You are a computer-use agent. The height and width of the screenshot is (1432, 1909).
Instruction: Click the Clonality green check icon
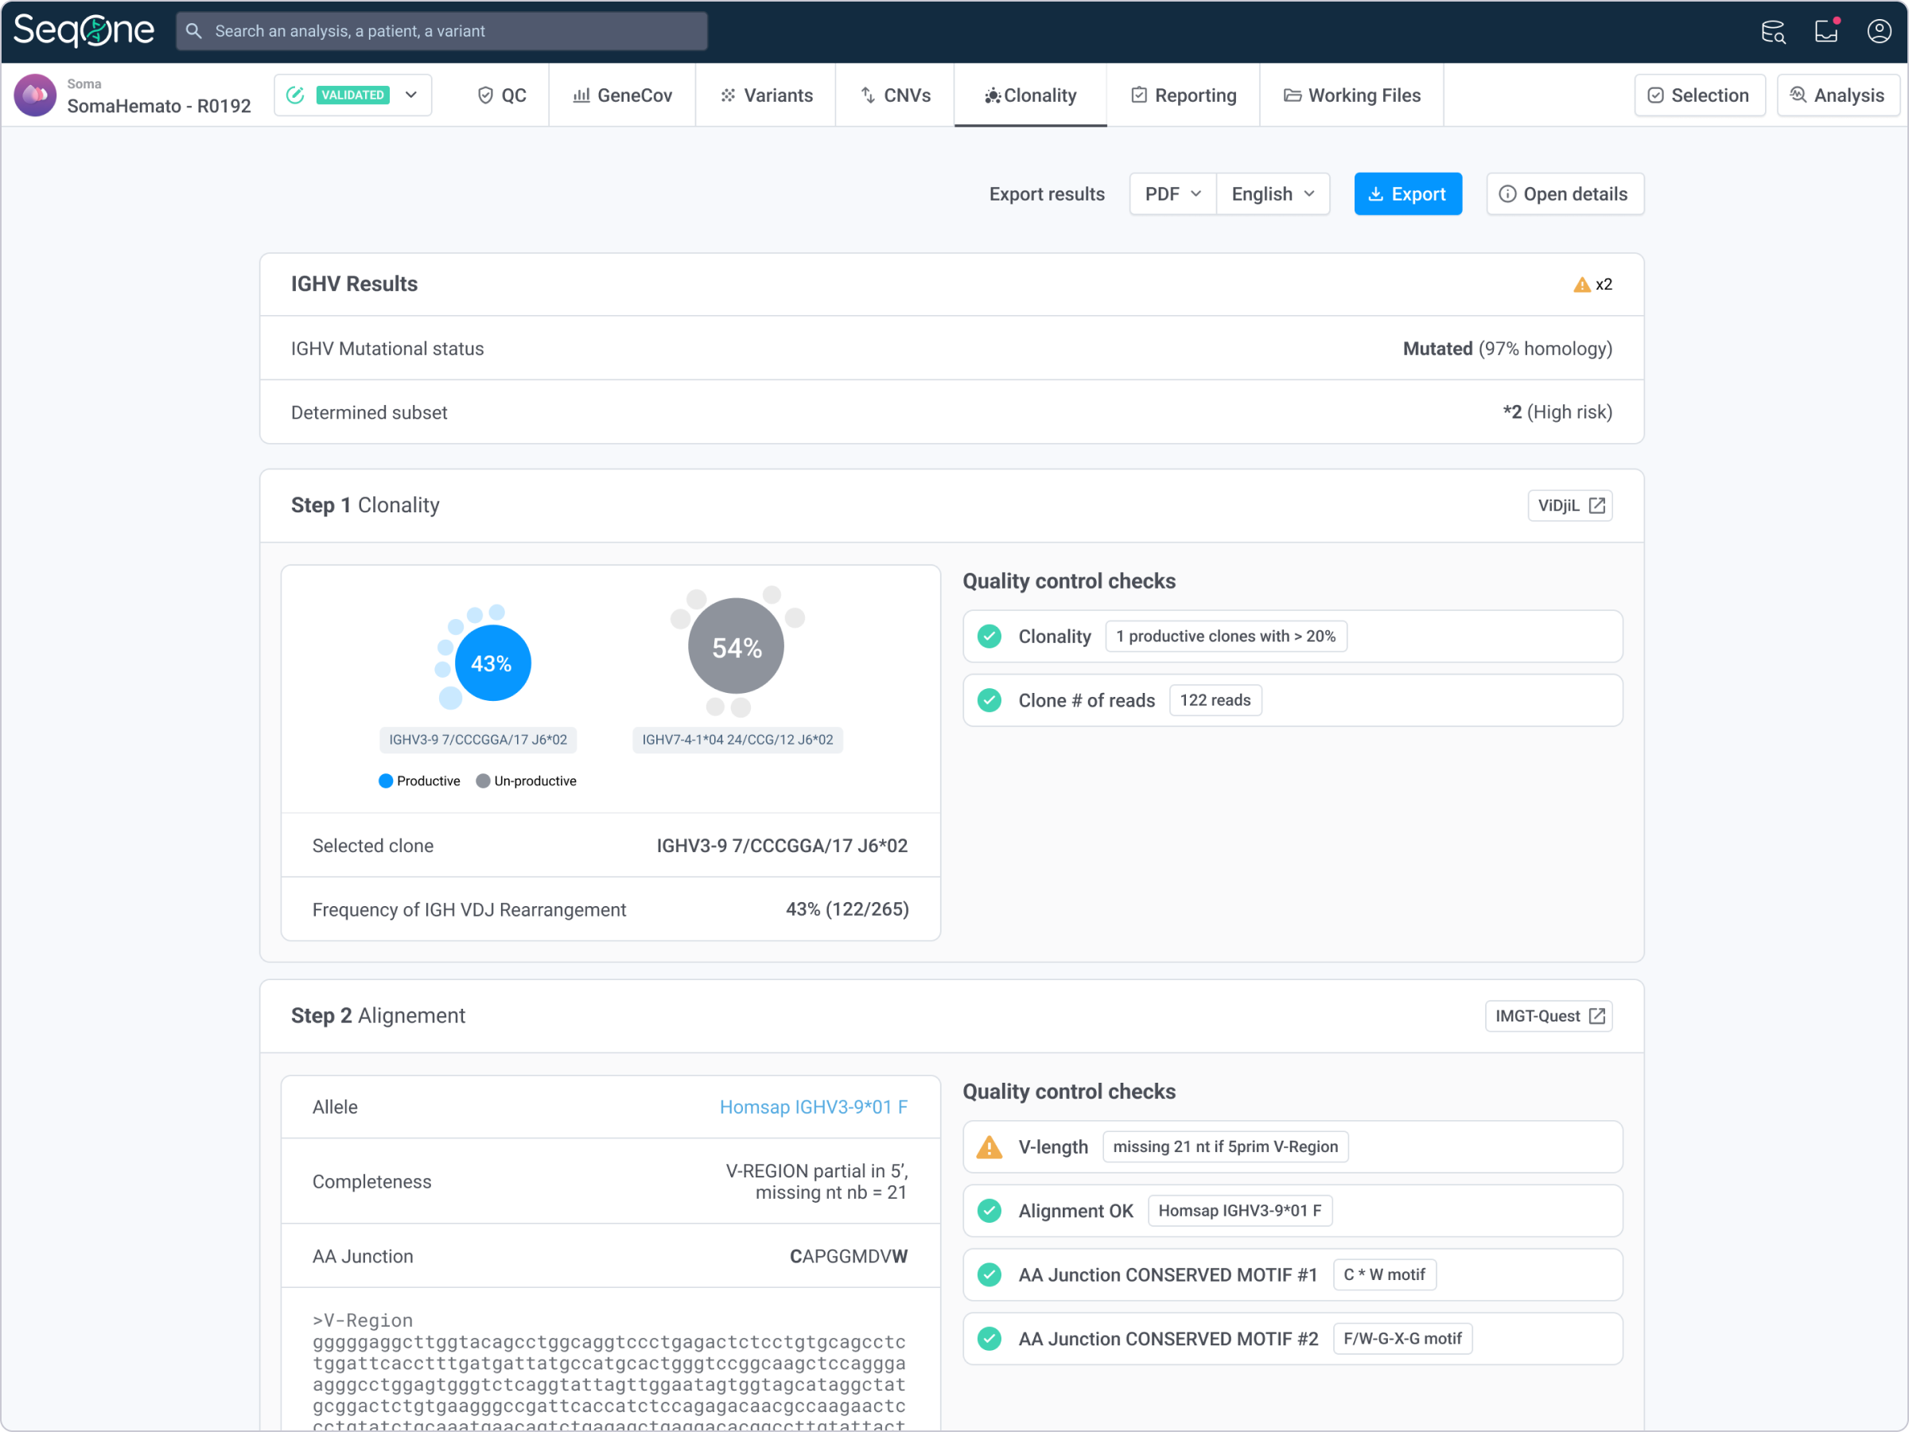[989, 637]
